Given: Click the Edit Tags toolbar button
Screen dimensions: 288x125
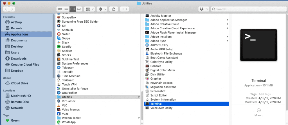Looking at the screenshot, I should pos(124,9).
